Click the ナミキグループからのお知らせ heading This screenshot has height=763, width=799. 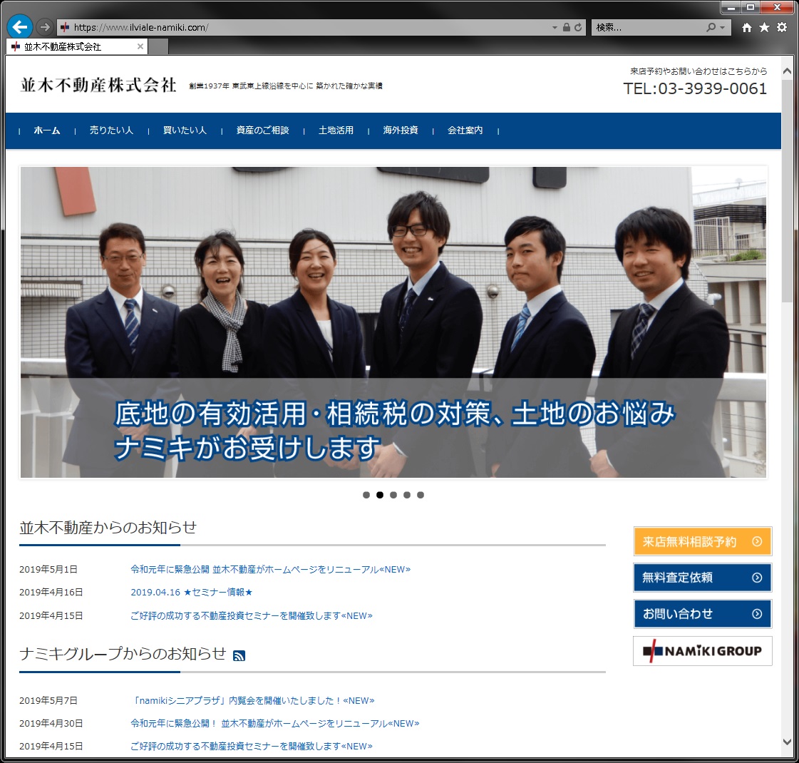point(123,654)
